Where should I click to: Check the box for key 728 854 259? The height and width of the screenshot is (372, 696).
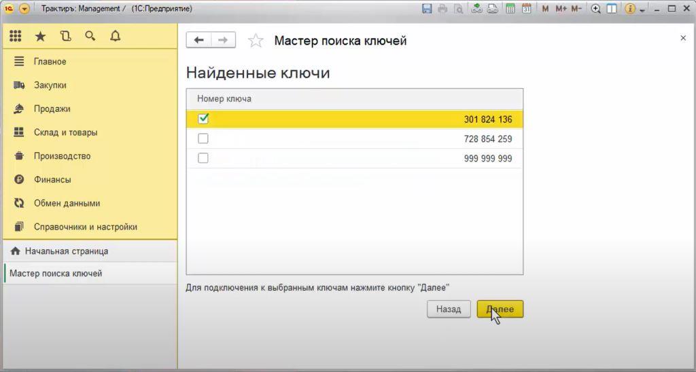pyautogui.click(x=203, y=138)
